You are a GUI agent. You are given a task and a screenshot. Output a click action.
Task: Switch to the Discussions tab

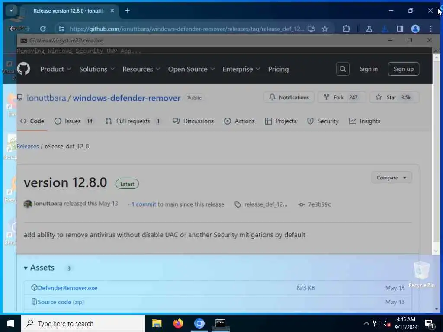(193, 121)
